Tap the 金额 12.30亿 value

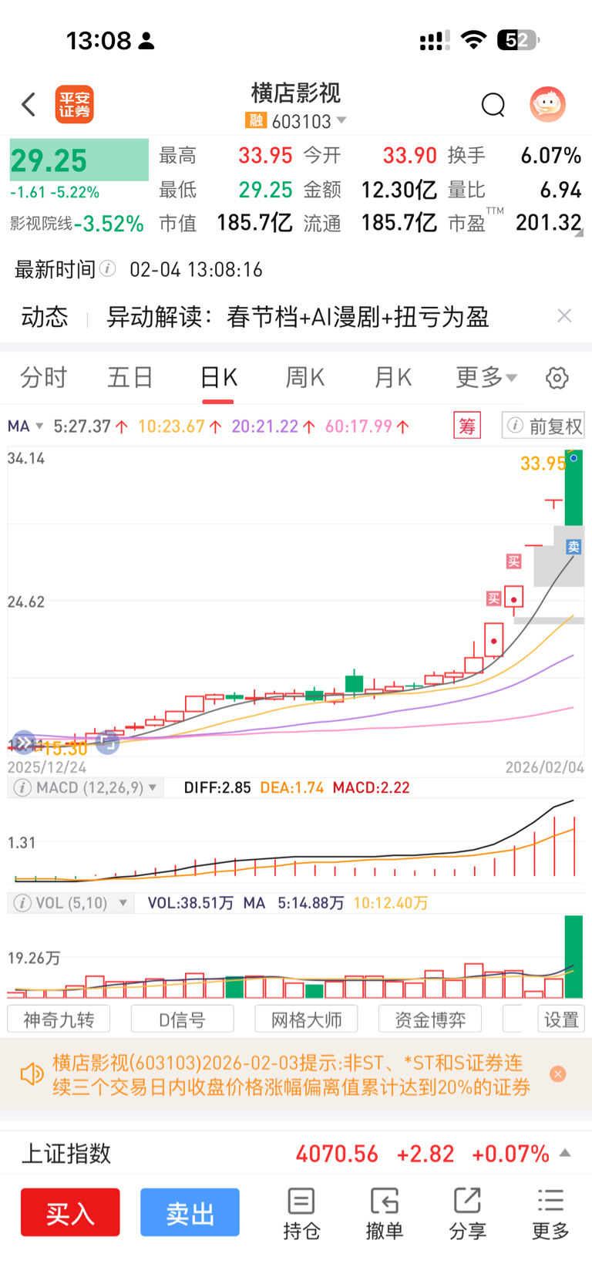[399, 190]
